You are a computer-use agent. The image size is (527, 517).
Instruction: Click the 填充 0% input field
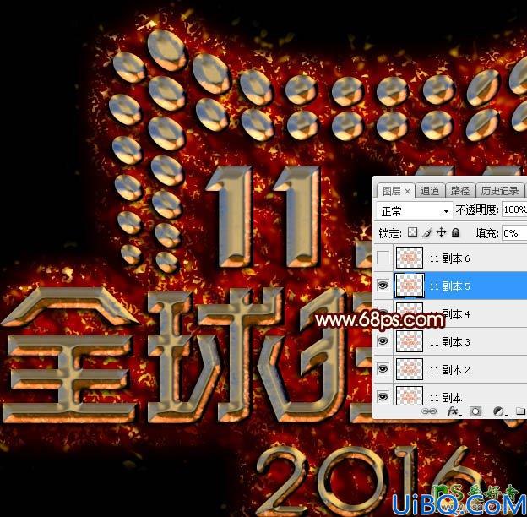[514, 233]
